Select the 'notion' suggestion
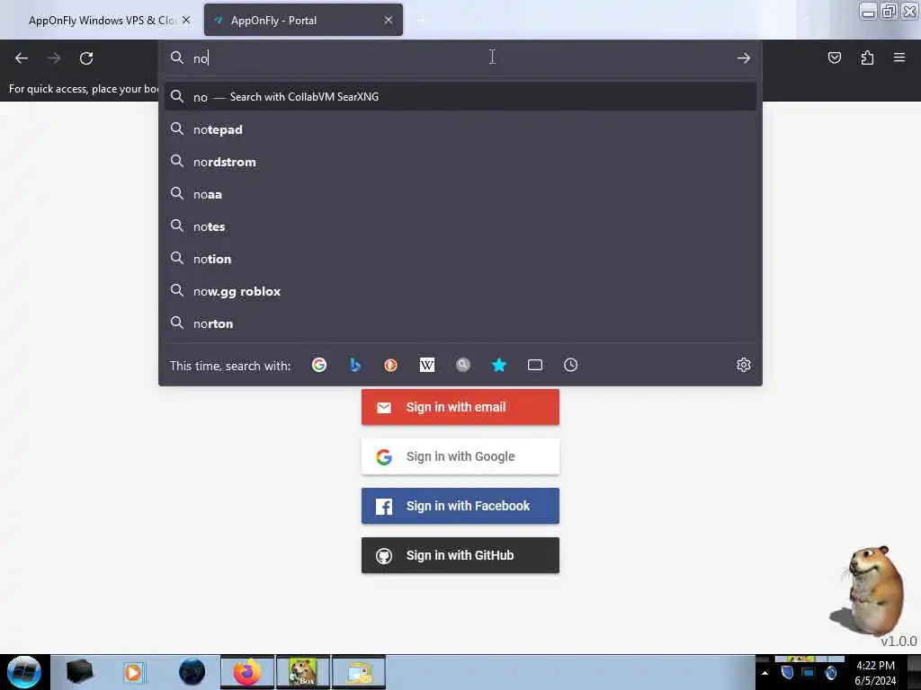 460,259
